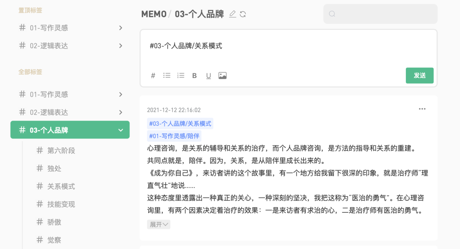Viewport: 460px width, 249px height.
Task: Expand 02-逻辑表达 under 全部标签
Action: [x=121, y=113]
